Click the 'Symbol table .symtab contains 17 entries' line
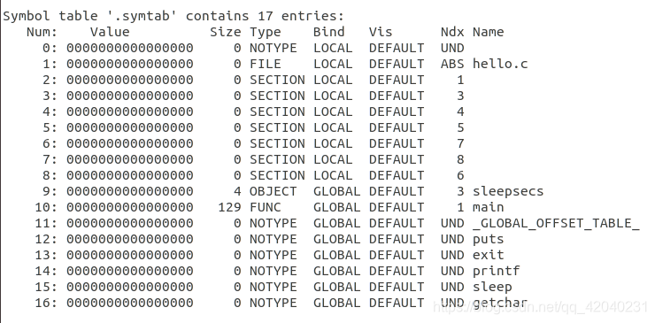Image resolution: width=655 pixels, height=323 pixels. click(x=173, y=16)
